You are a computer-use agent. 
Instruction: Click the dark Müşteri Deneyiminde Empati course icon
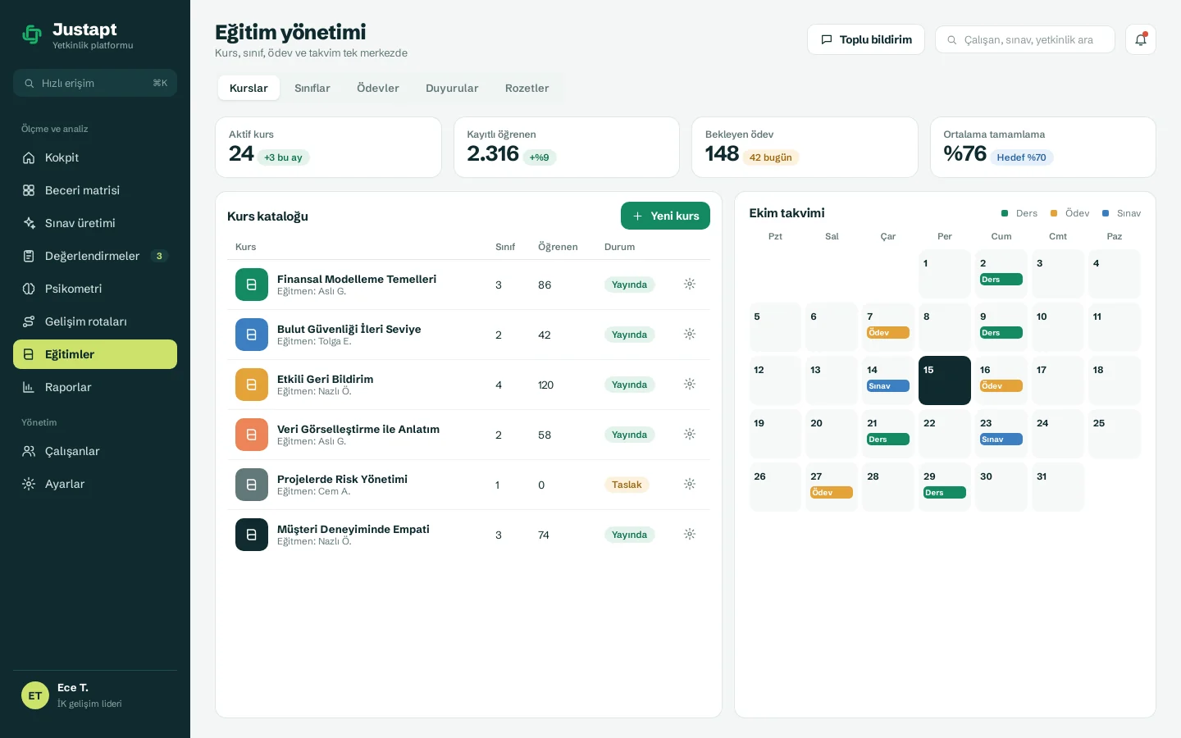click(252, 535)
